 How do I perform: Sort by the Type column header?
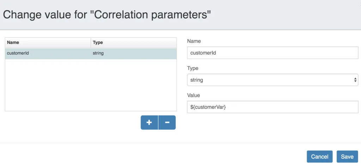pyautogui.click(x=134, y=42)
